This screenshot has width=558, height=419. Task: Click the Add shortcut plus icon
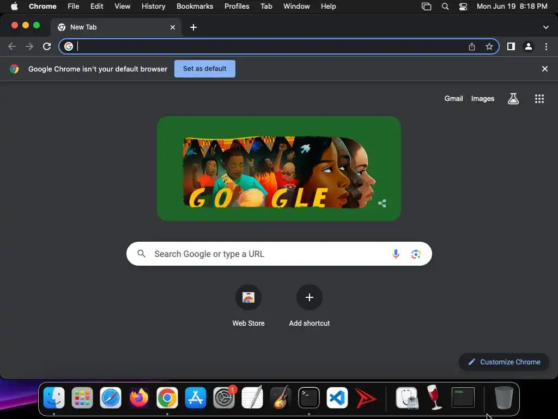(x=310, y=297)
